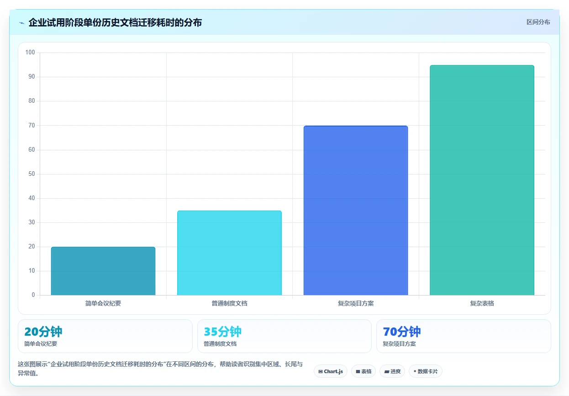Click the lightning icon beside the chart title
The height and width of the screenshot is (396, 569).
point(22,23)
